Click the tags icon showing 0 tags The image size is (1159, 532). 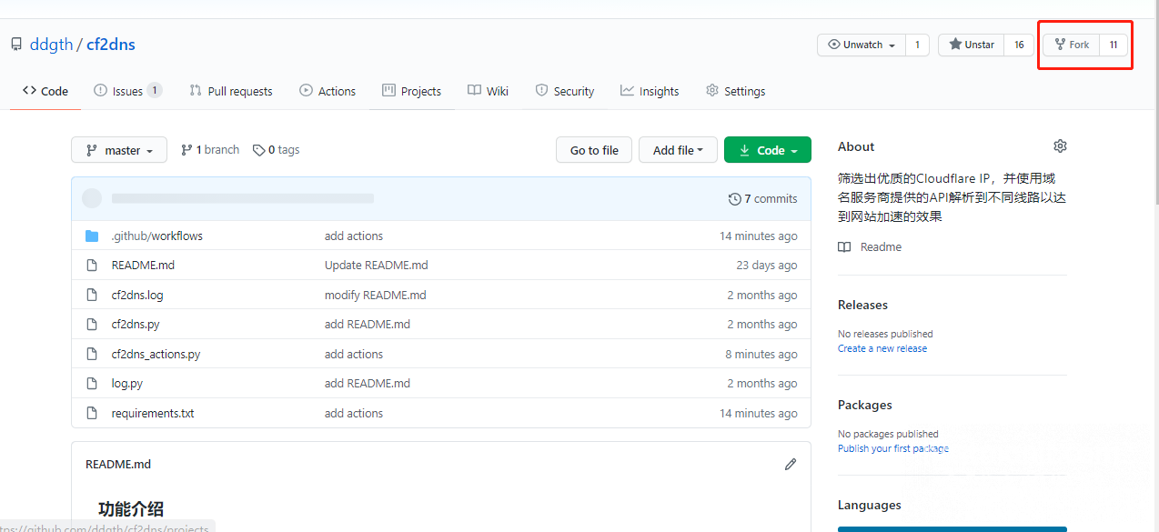(x=259, y=150)
